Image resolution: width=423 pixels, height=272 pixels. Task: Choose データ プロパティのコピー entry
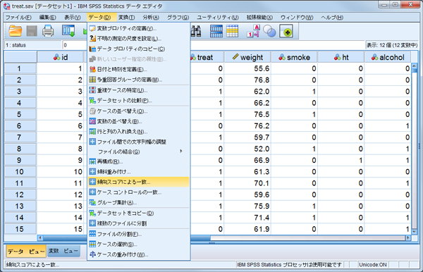[x=139, y=49]
